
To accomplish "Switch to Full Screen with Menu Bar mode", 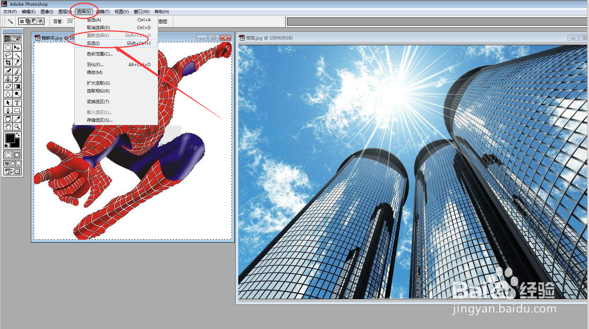I will (x=12, y=163).
